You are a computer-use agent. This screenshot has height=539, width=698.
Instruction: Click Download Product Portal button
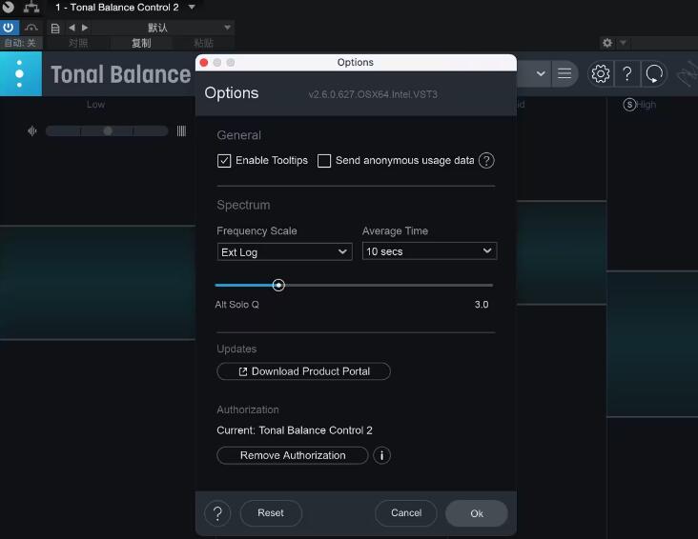pyautogui.click(x=303, y=371)
